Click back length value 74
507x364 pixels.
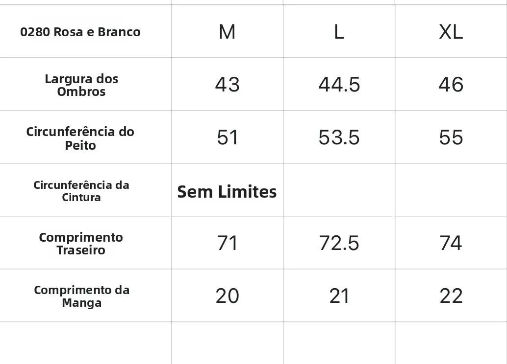click(451, 243)
